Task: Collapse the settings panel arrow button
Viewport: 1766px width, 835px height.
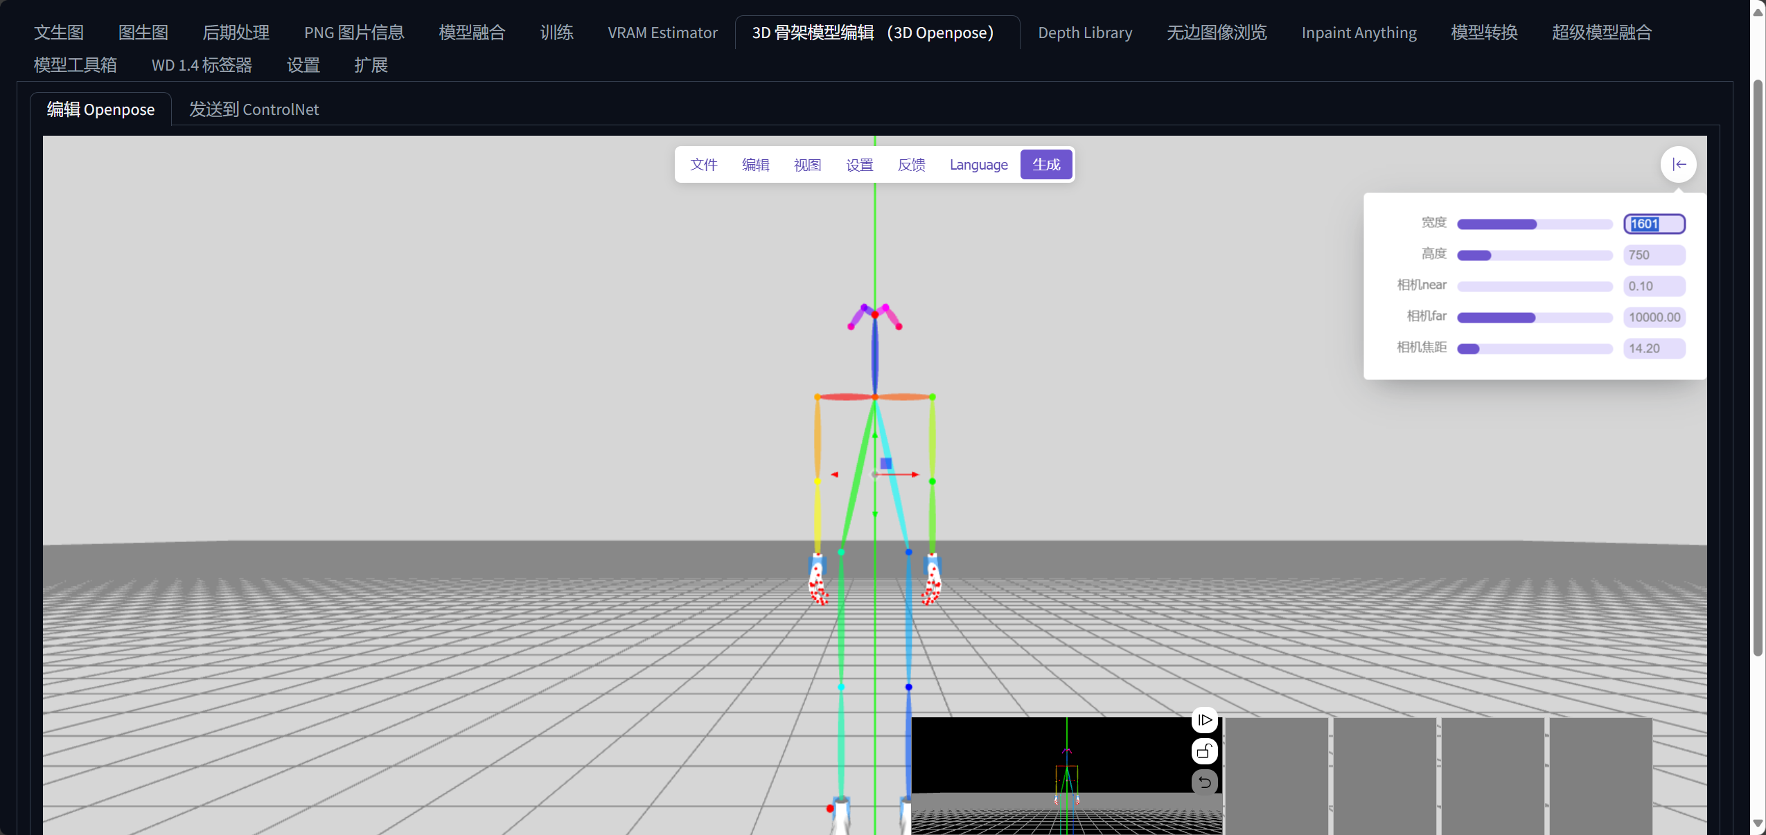Action: click(1678, 164)
